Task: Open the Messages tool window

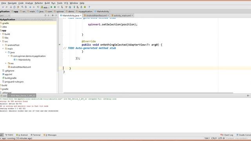Action: [x=50, y=135]
